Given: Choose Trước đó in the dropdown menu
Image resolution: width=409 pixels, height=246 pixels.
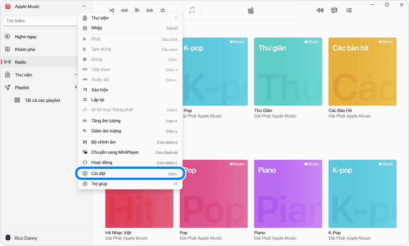Looking at the screenshot, I should [130, 79].
